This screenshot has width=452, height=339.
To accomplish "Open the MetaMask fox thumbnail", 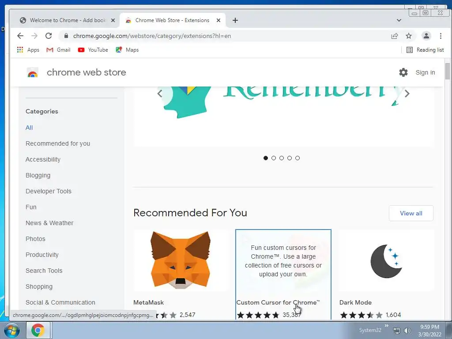I will click(x=181, y=260).
